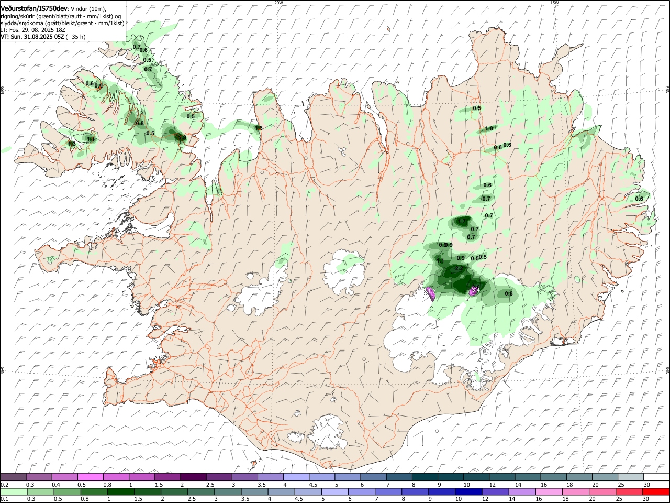Click the 0.6 value on the east coast
This screenshot has height=503, width=670.
pyautogui.click(x=639, y=199)
